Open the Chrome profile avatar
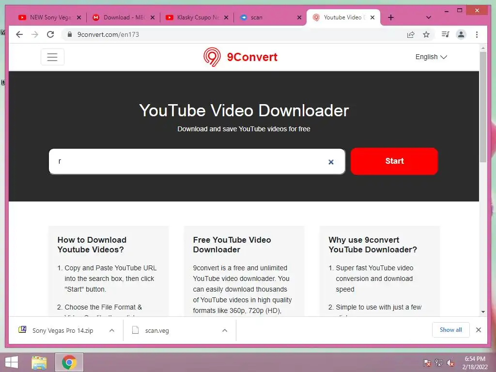496x372 pixels. (461, 34)
